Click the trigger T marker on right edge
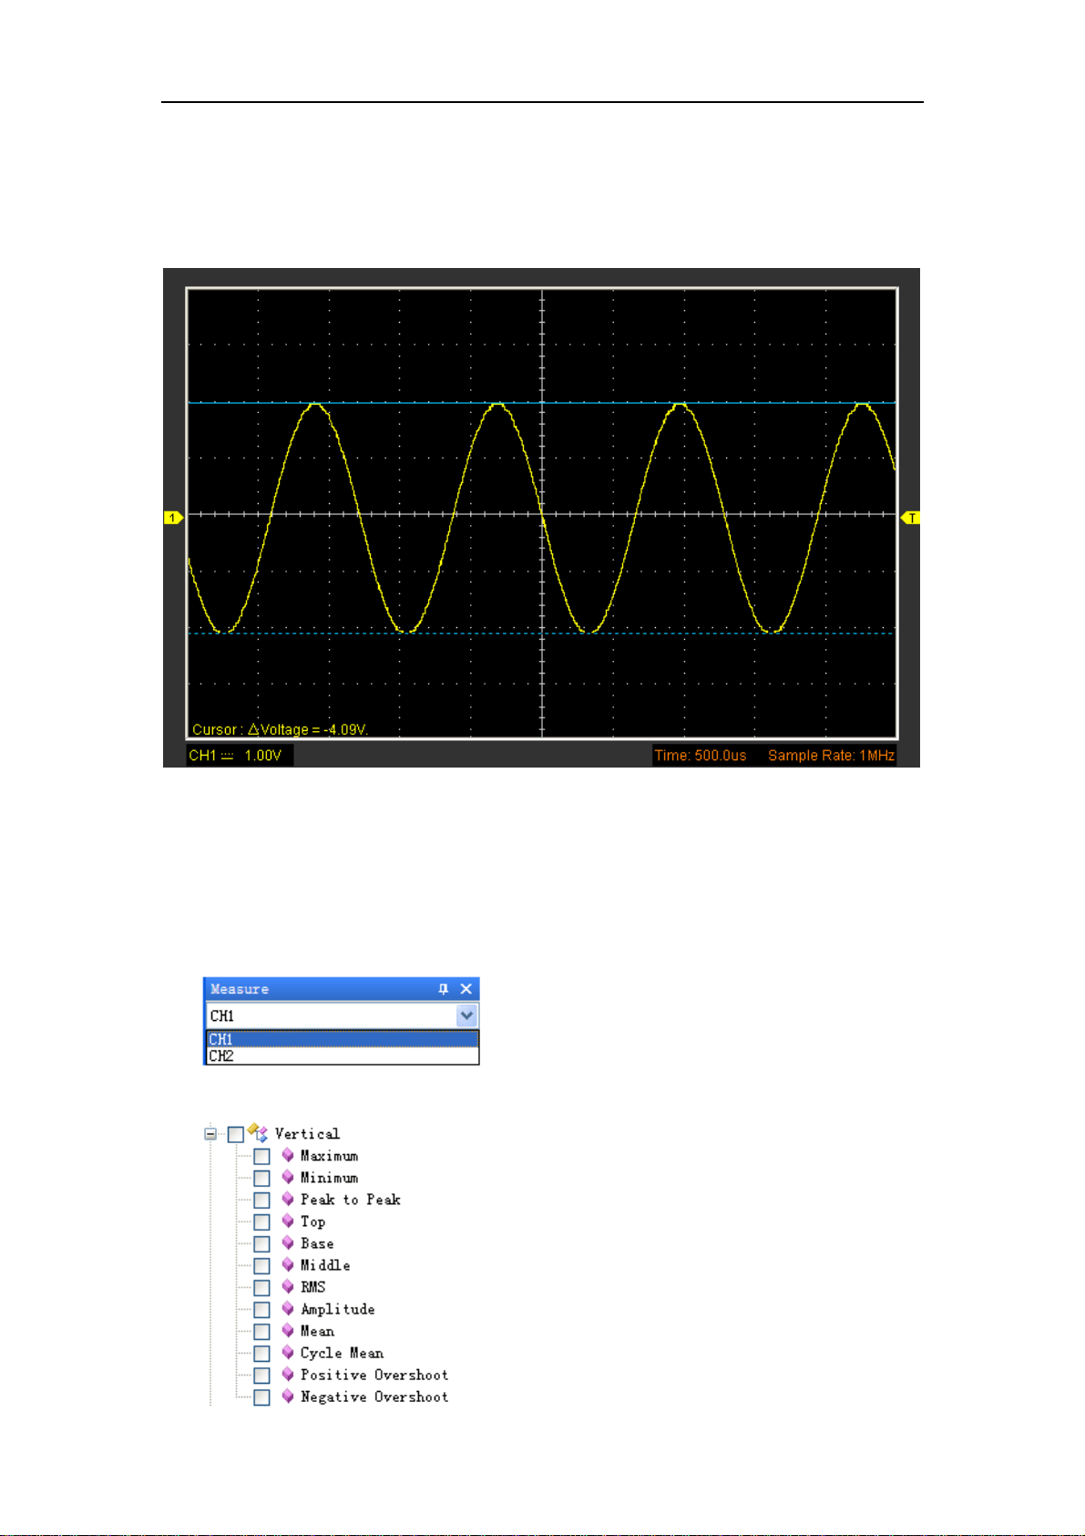The width and height of the screenshot is (1085, 1536). [x=910, y=518]
